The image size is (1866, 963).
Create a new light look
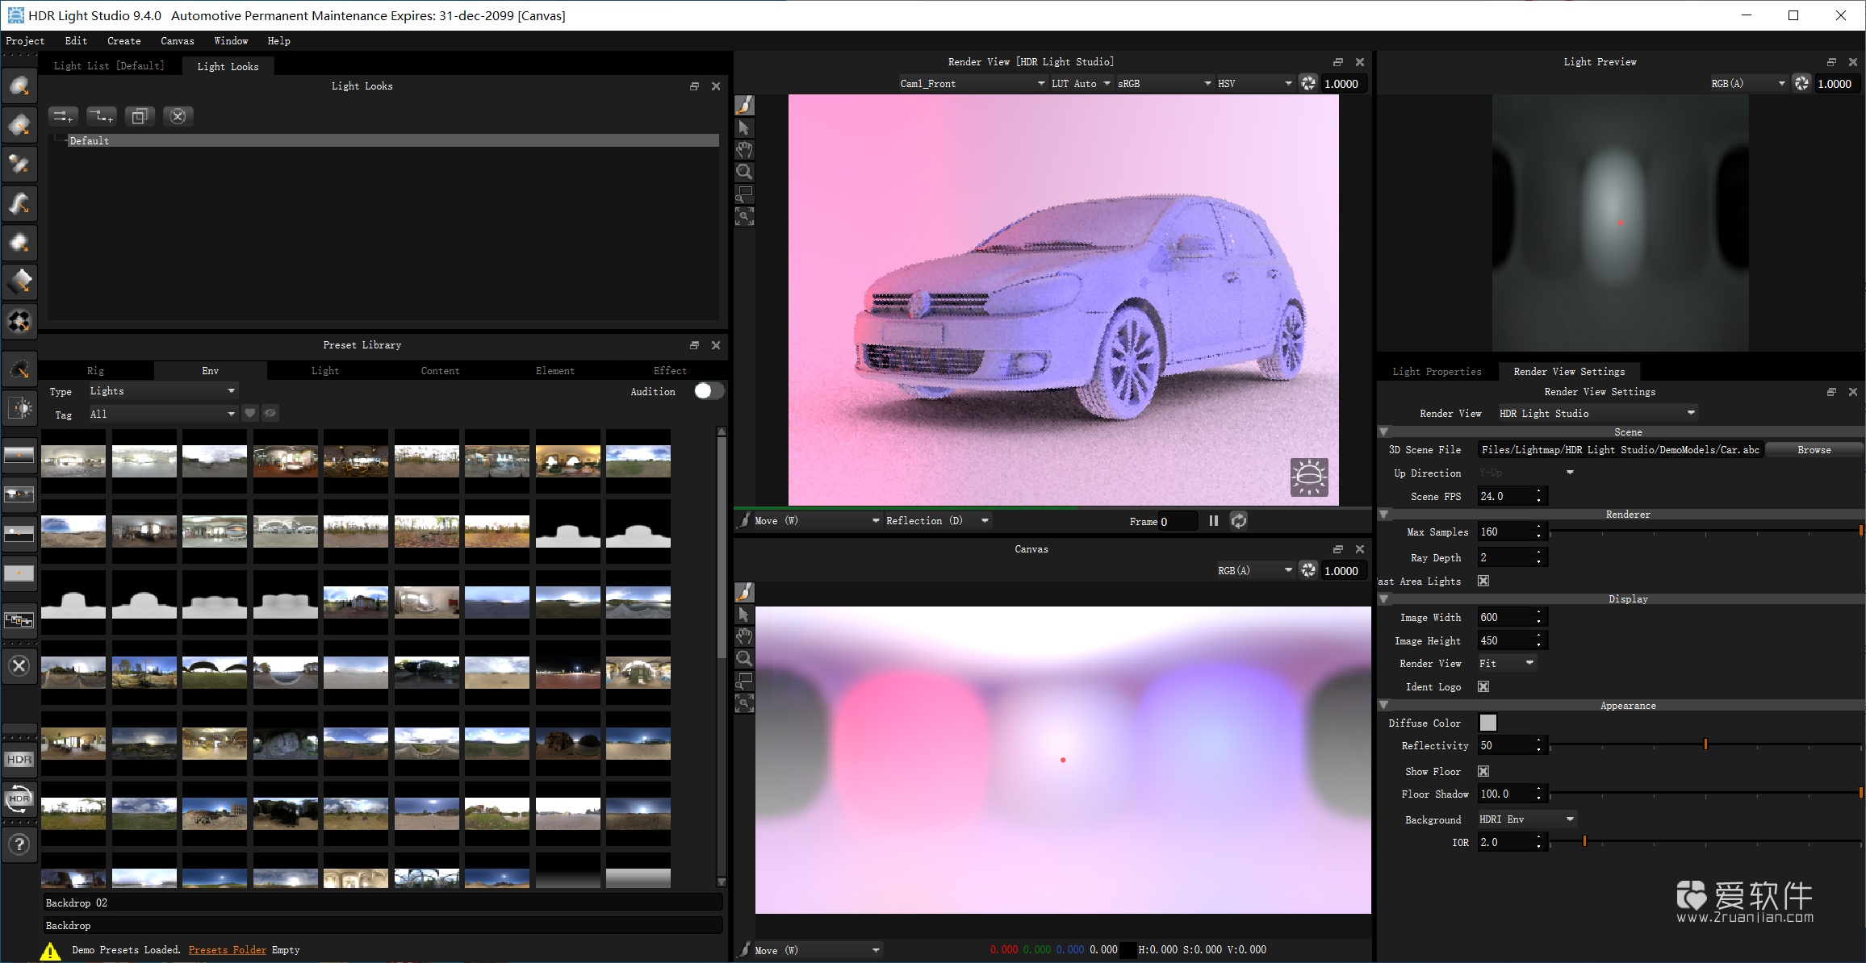63,116
